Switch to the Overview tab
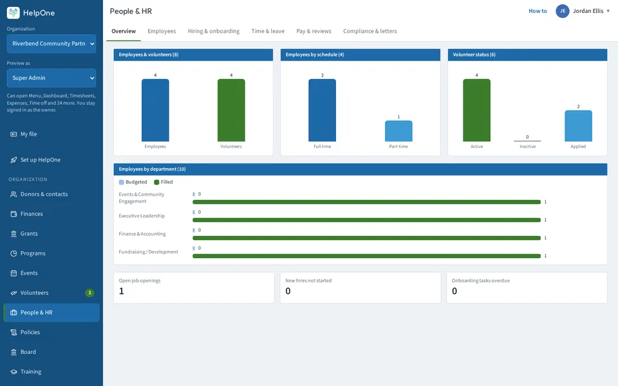The image size is (618, 386). click(124, 31)
